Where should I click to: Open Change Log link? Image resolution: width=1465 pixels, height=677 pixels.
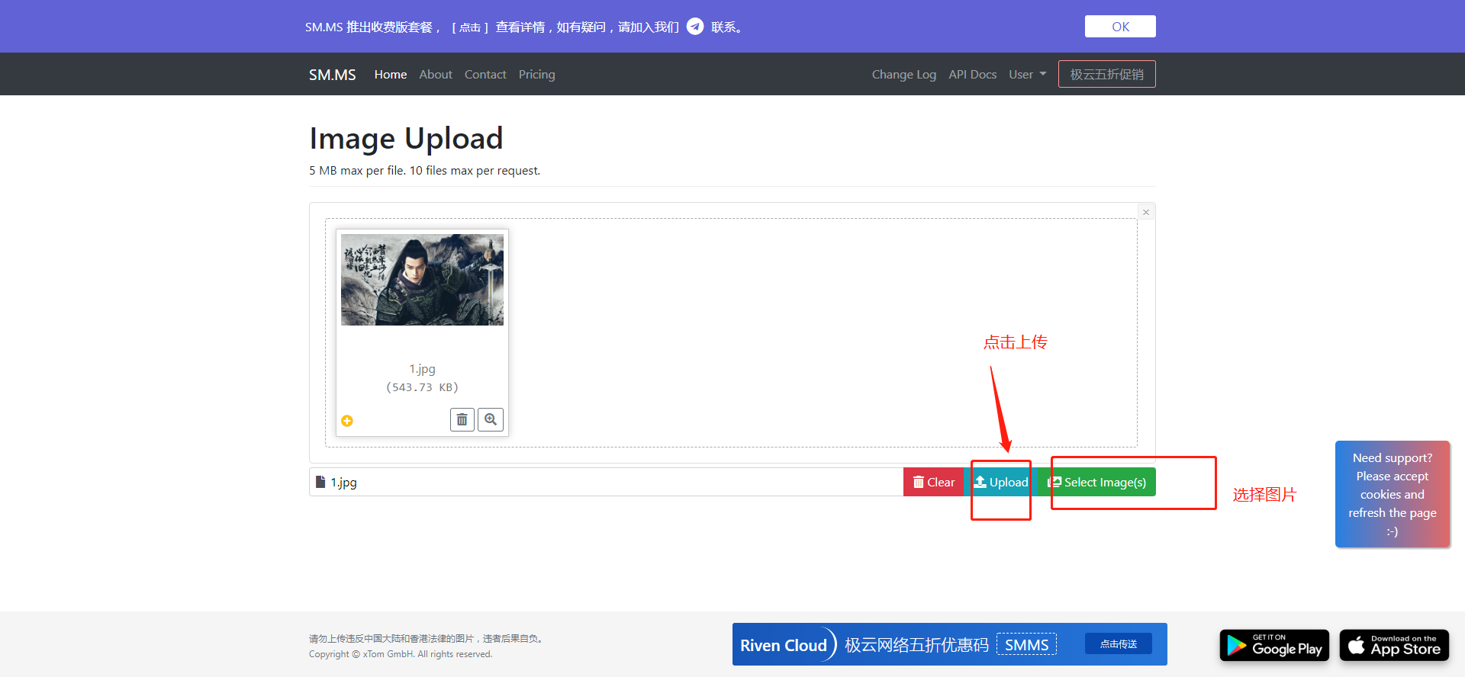[904, 75]
